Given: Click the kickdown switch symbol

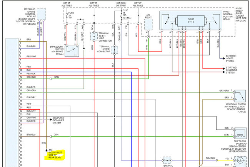Looking at the screenshot, I should click(240, 96).
